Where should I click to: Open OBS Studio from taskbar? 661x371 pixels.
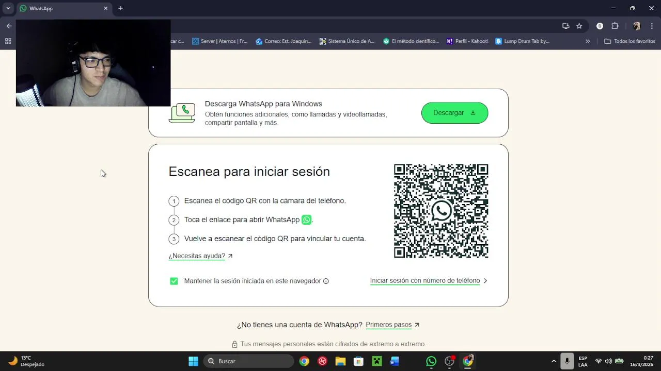click(x=450, y=361)
